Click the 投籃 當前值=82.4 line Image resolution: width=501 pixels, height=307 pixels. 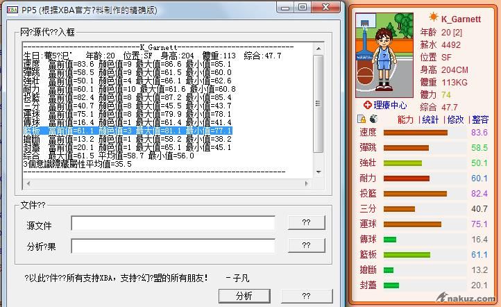point(127,97)
